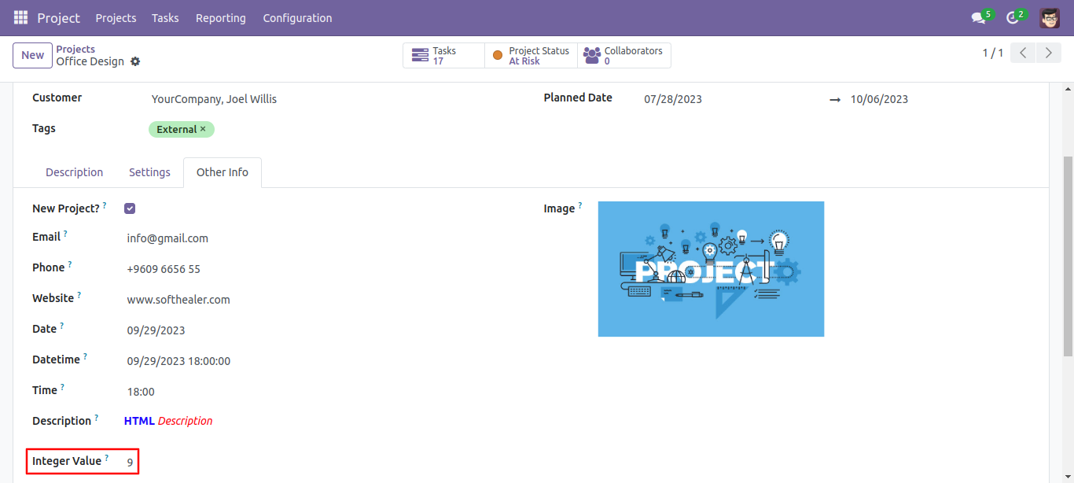This screenshot has height=483, width=1074.
Task: Click the help mark next to New Project
Action: pyautogui.click(x=105, y=205)
